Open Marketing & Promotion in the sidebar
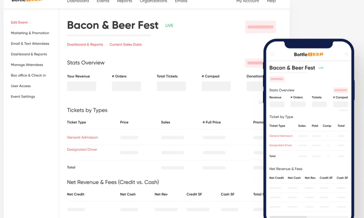 (30, 33)
